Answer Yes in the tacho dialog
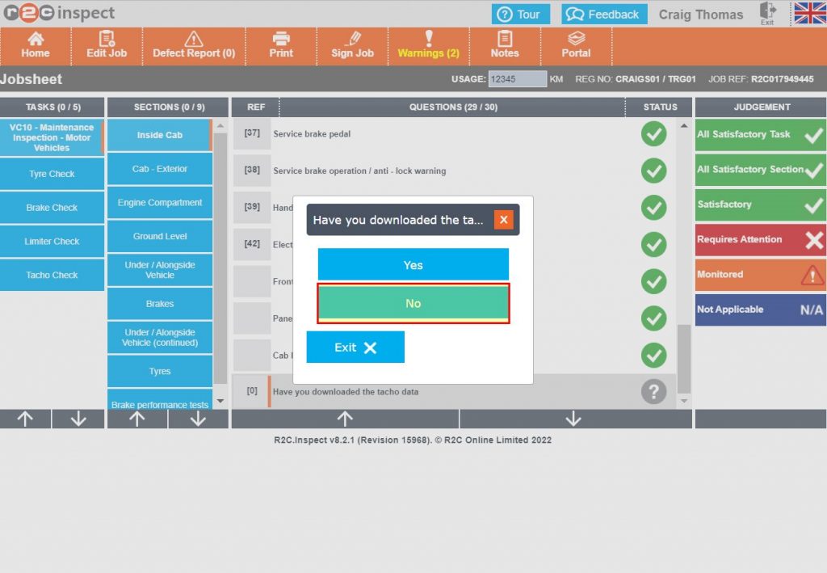The height and width of the screenshot is (573, 827). [413, 265]
